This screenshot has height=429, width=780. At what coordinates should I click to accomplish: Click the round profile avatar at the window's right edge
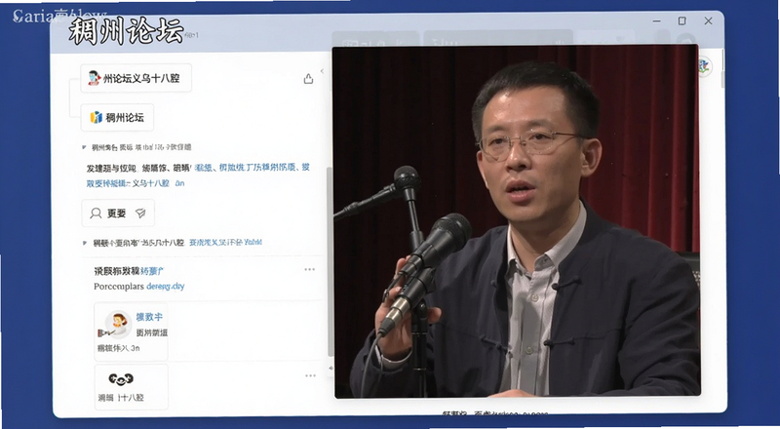tap(705, 66)
